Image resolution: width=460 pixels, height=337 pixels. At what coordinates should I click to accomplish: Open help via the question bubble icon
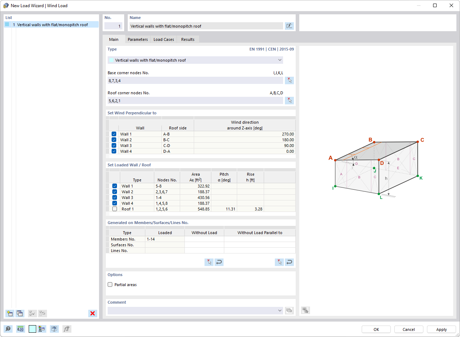coord(8,329)
